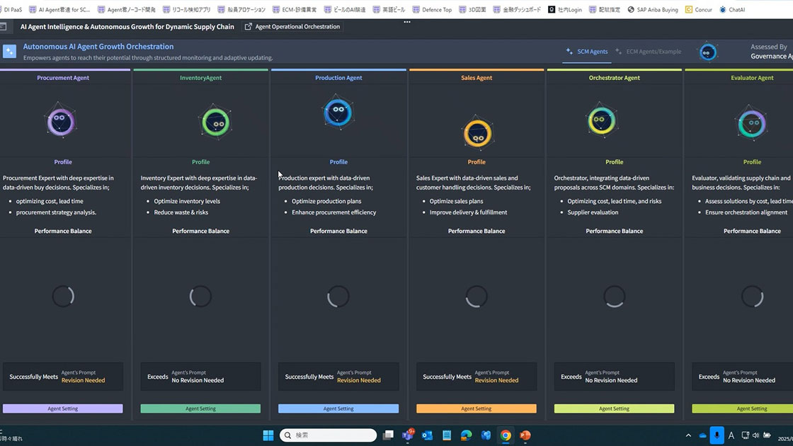The image size is (793, 446).
Task: Click the Orchestrator Agent avatar icon
Action: pos(602,121)
